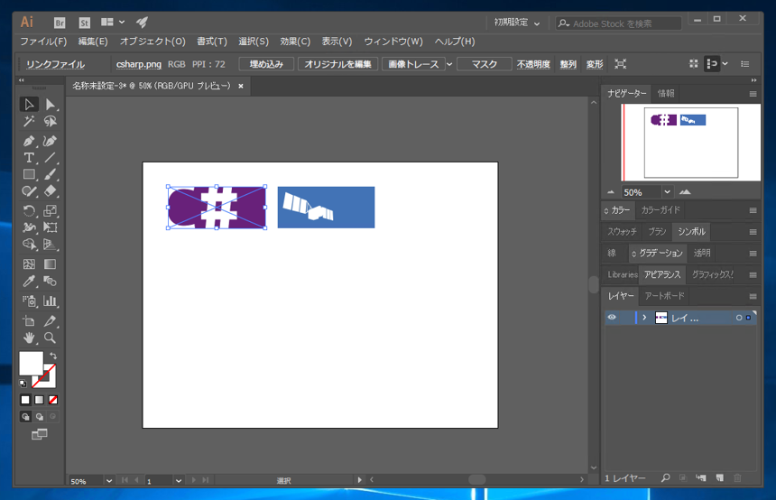
Task: Open the csharp.png link
Action: click(139, 64)
